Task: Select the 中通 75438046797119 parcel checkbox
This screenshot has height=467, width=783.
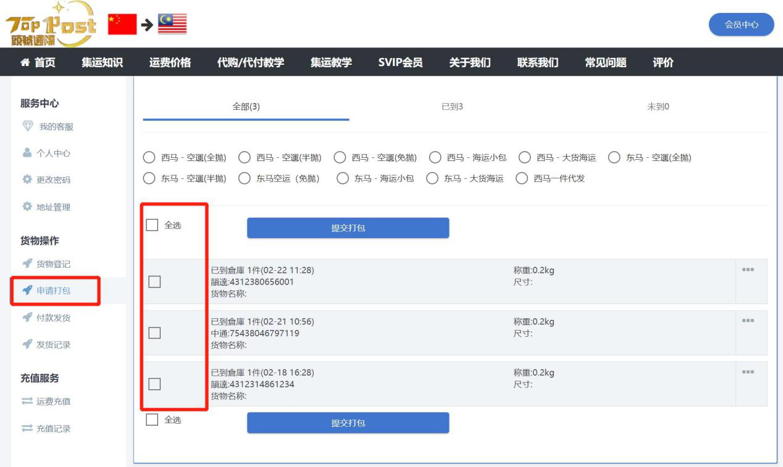Action: click(x=154, y=333)
